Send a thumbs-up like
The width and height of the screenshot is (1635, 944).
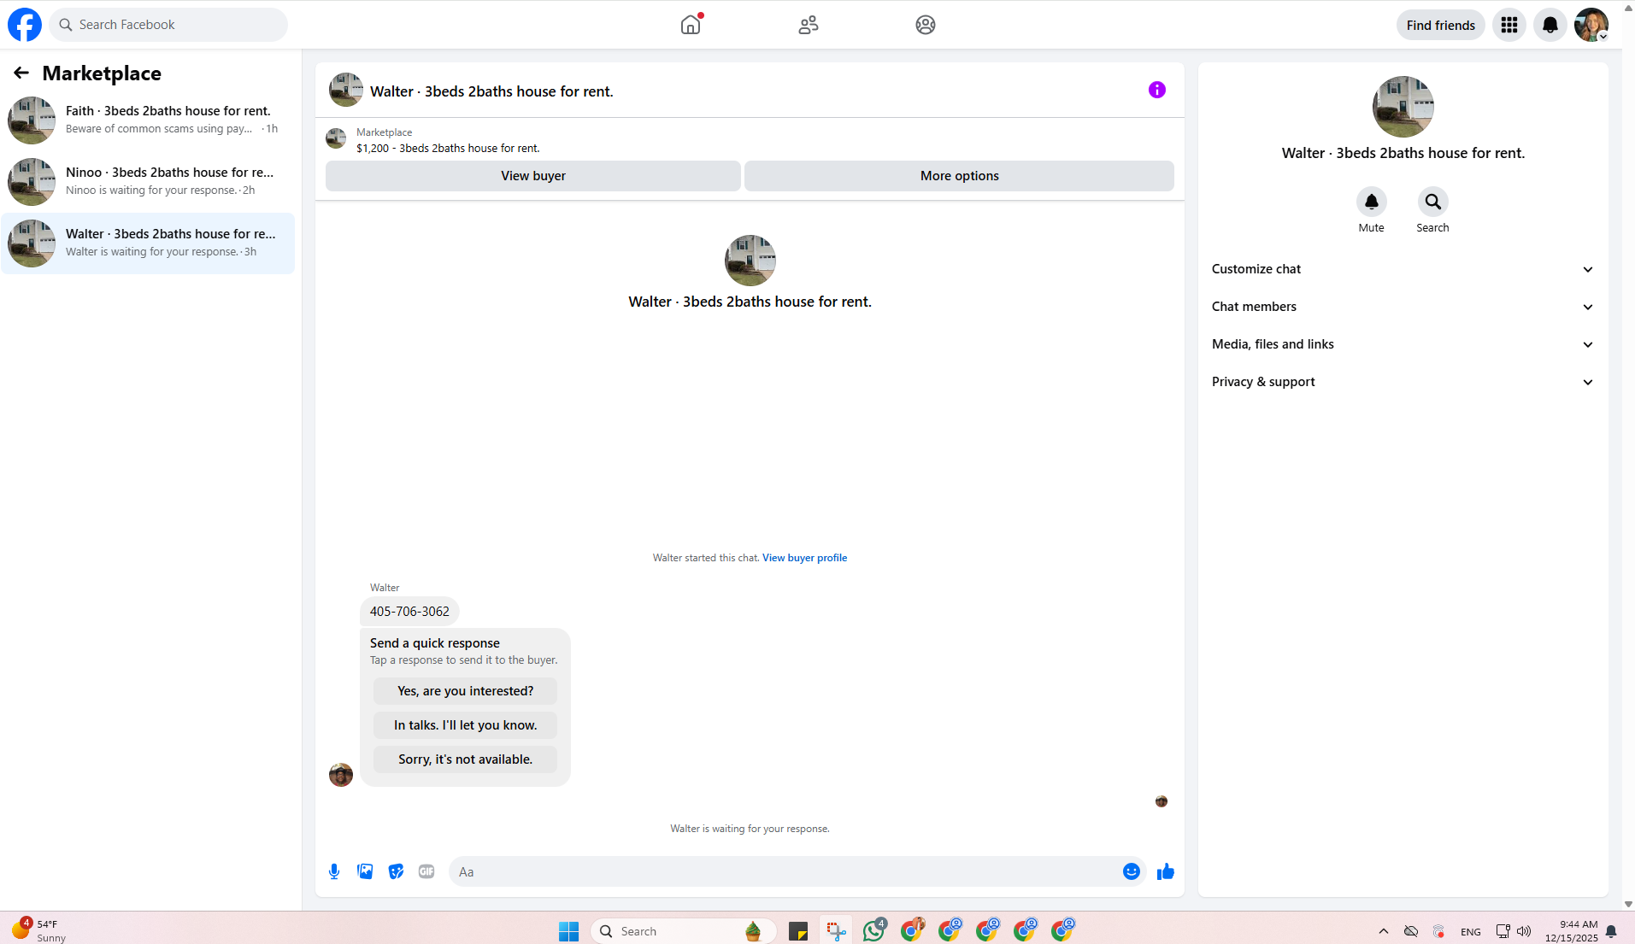1166,871
